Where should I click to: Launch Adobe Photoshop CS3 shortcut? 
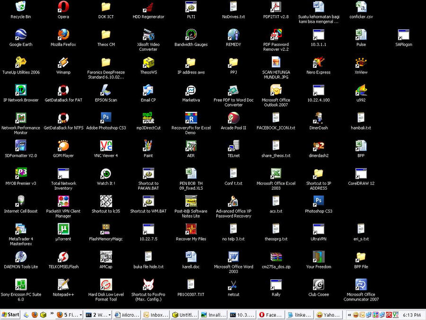[106, 118]
